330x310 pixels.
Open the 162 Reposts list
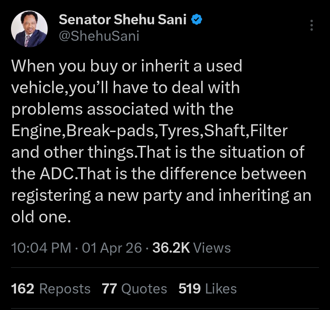[50, 288]
